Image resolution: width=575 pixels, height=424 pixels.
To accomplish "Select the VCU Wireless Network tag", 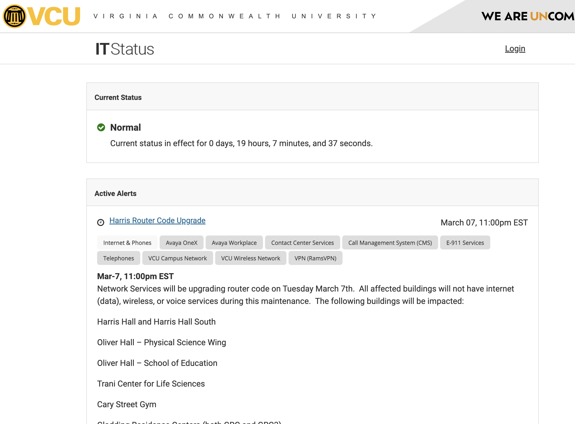I will click(x=251, y=258).
